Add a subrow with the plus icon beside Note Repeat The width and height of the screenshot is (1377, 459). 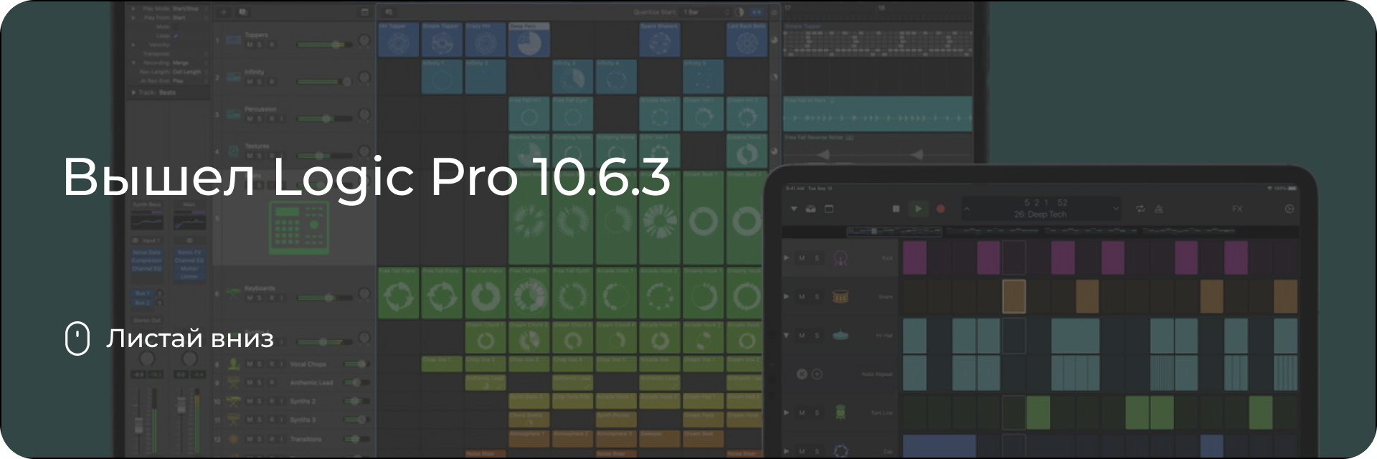point(817,374)
